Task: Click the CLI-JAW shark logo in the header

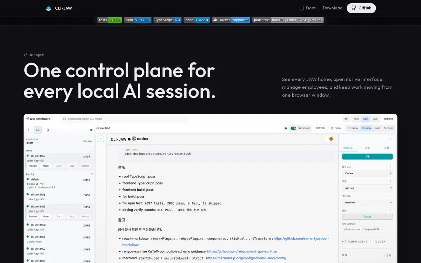Action: click(x=48, y=8)
